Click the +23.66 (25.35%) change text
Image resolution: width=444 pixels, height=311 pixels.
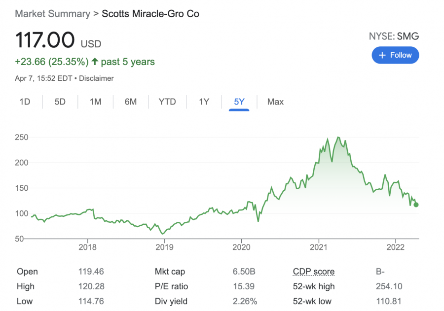(x=51, y=62)
